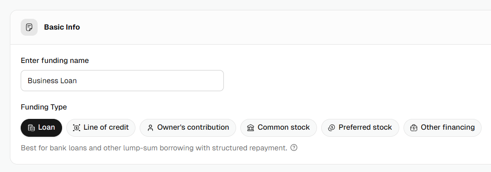Click the coin stack icon on Loan
The height and width of the screenshot is (172, 491).
point(32,128)
